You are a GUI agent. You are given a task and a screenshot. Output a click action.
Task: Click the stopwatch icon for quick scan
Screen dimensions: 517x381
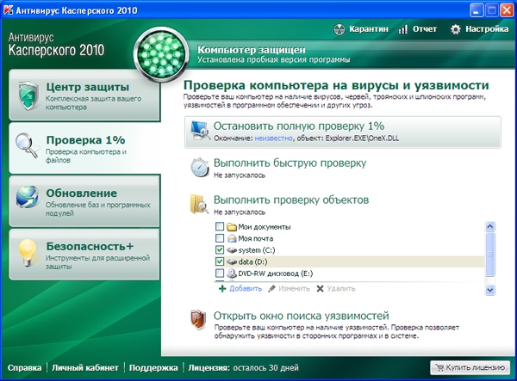coord(200,168)
